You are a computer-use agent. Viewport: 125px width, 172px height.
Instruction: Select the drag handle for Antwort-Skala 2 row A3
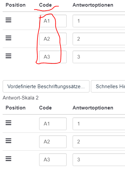8,159
